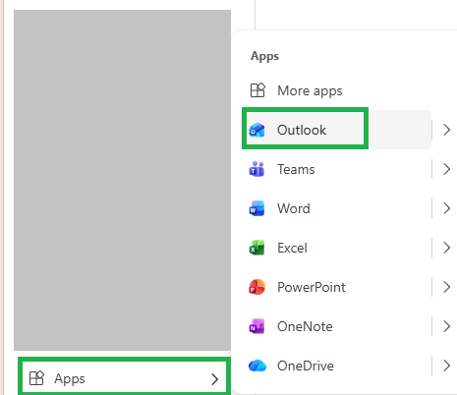This screenshot has height=395, width=457.
Task: Expand the OneDrive row chevron
Action: click(x=446, y=366)
